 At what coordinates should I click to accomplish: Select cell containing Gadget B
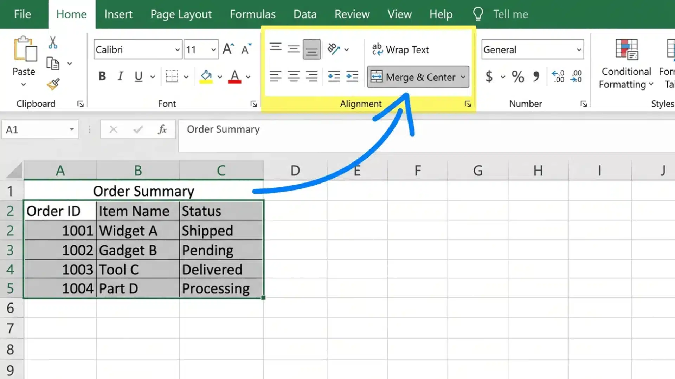[137, 250]
